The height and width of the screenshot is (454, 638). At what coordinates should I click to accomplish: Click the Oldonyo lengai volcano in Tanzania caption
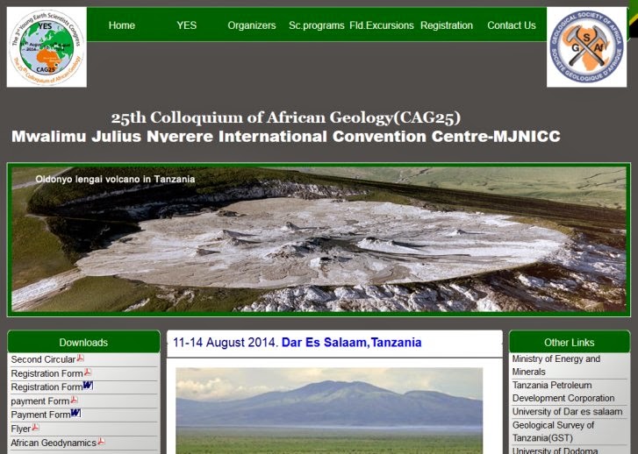pos(115,180)
